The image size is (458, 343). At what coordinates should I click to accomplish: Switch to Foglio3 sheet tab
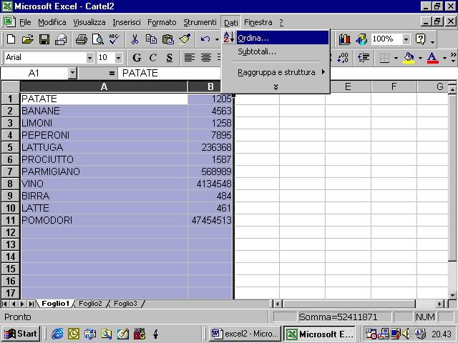coord(125,304)
